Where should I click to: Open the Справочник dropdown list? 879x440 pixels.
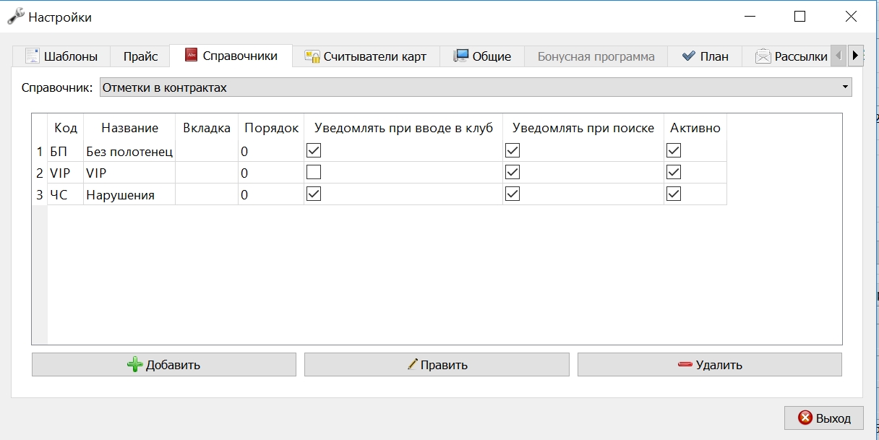476,87
